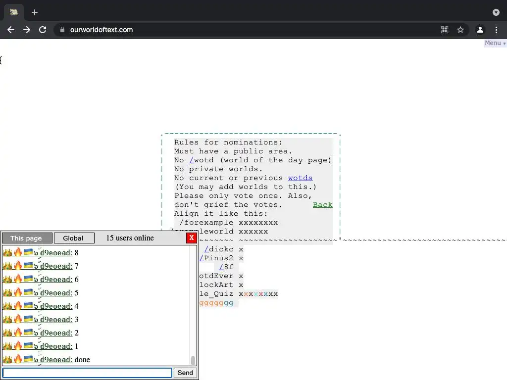Open the browser three-dot menu
Screen dimensions: 507x380
pos(496,30)
